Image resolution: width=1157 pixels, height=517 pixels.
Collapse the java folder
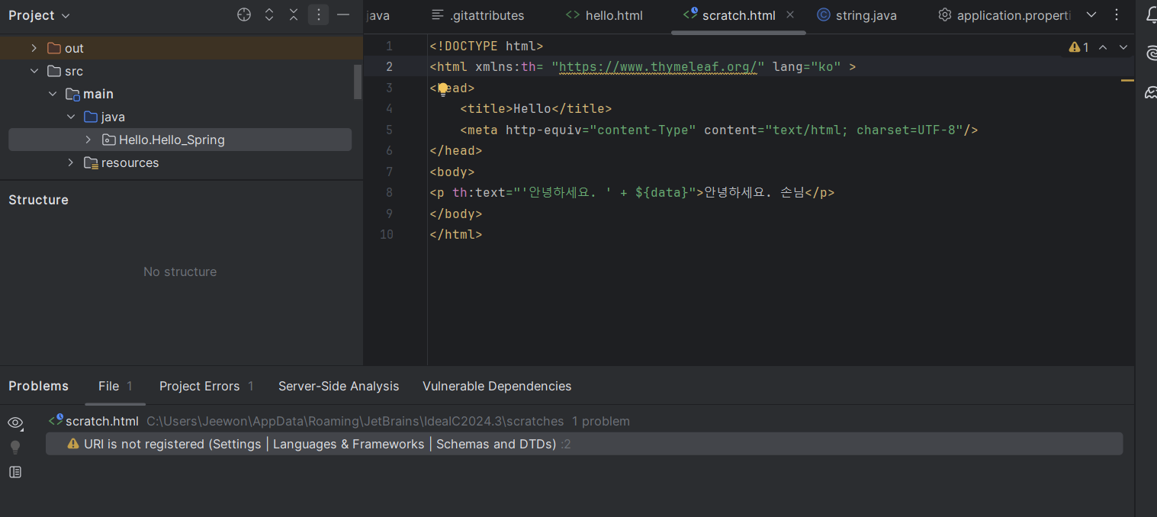click(70, 117)
